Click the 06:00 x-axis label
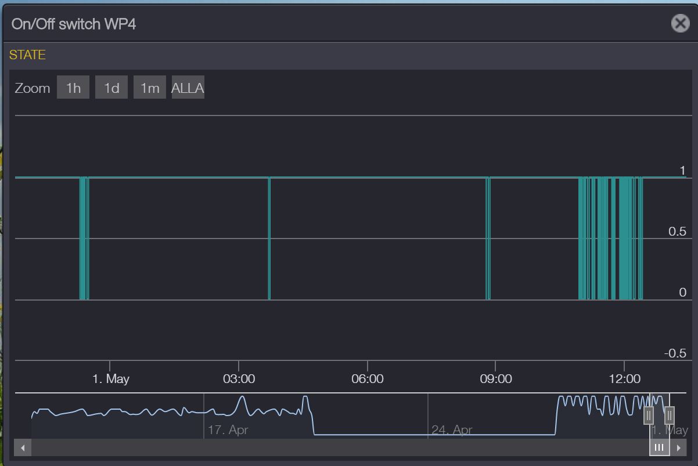This screenshot has height=466, width=698. pos(368,379)
